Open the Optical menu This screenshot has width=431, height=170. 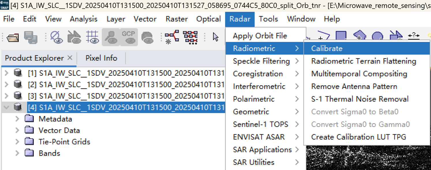tap(209, 19)
